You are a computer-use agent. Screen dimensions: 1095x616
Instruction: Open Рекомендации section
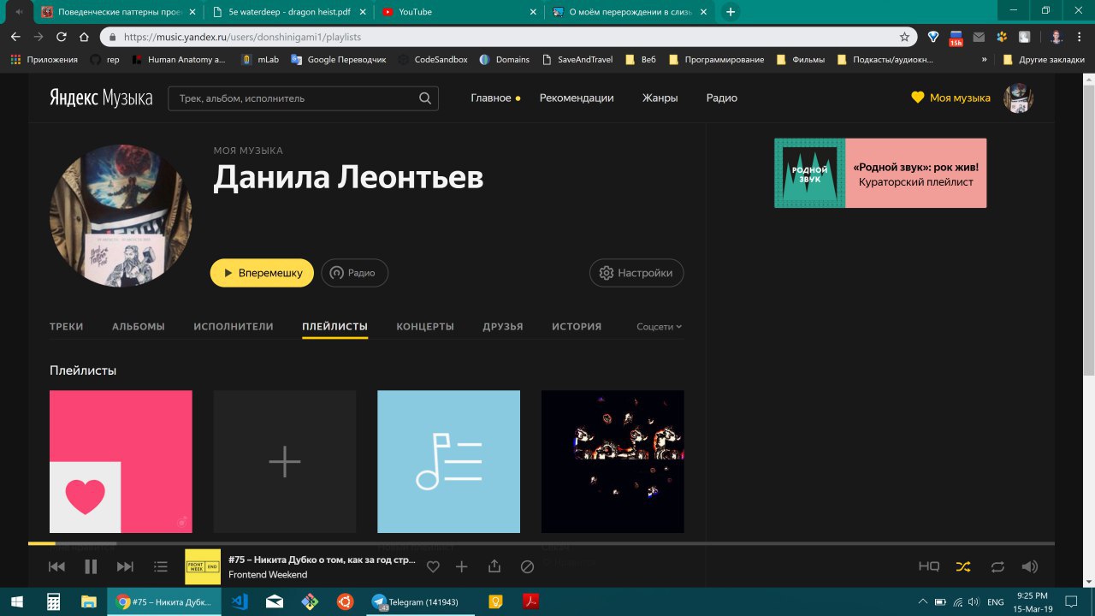pyautogui.click(x=577, y=98)
